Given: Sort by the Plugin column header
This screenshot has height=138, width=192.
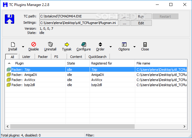Looking at the screenshot, I should tap(35, 63).
